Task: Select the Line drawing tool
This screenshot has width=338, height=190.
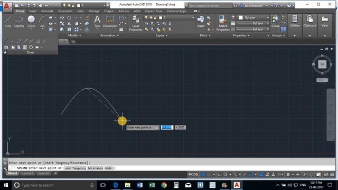Action: point(8,21)
